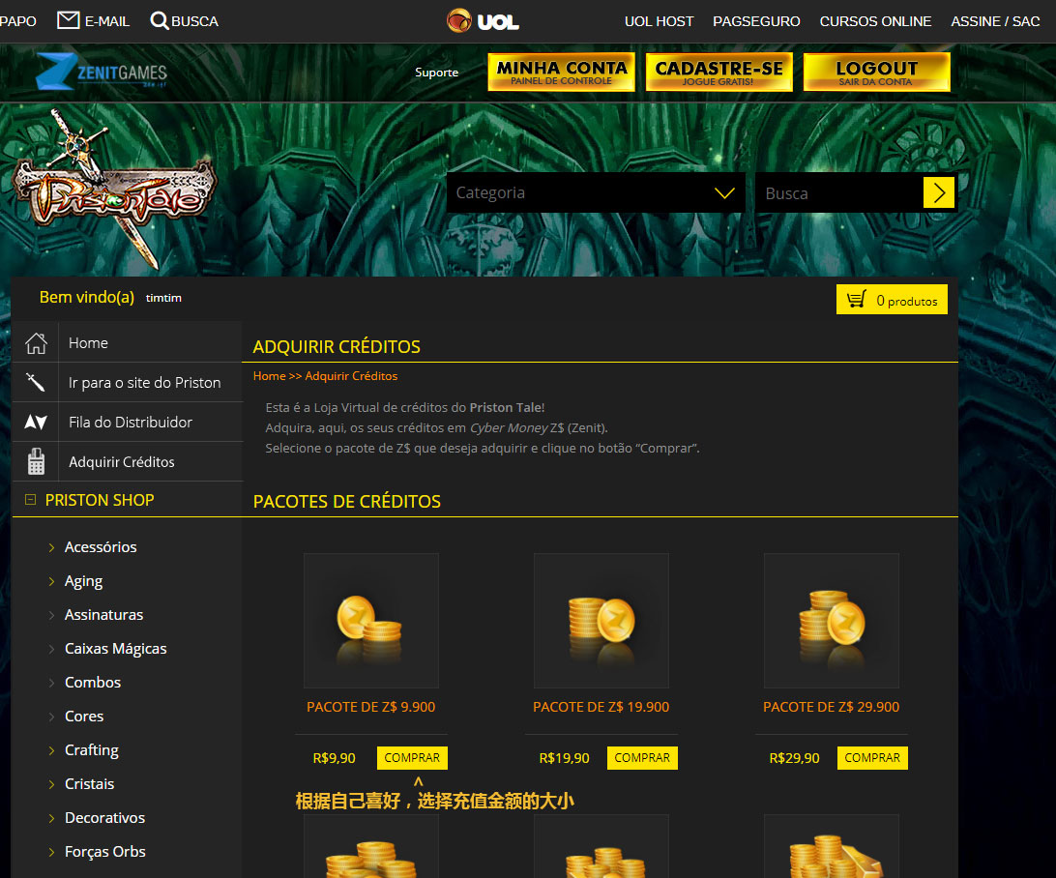Submit search with yellow arrow button
1056x878 pixels.
click(939, 193)
